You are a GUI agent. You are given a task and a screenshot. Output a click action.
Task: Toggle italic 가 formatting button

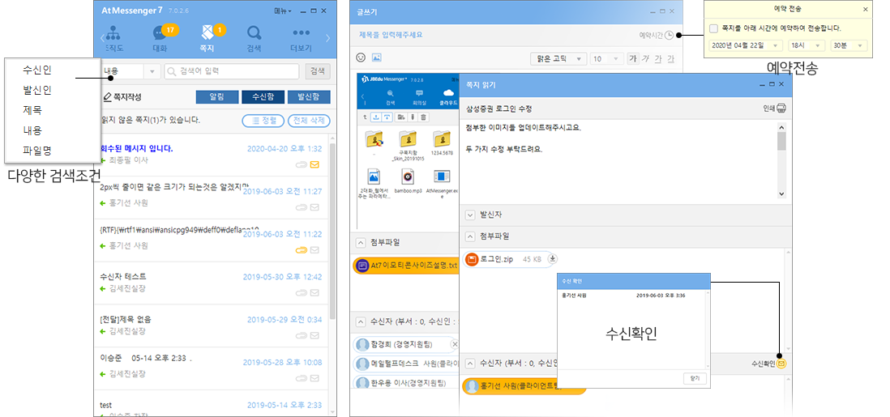[x=645, y=58]
